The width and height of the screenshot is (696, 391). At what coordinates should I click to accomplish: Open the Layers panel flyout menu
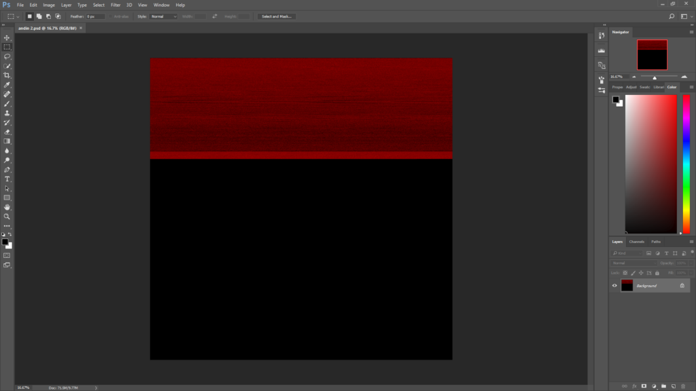pyautogui.click(x=691, y=242)
